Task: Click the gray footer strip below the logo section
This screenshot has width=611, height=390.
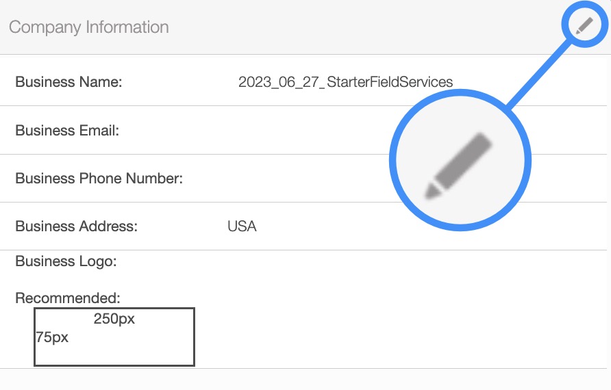Action: click(x=305, y=380)
